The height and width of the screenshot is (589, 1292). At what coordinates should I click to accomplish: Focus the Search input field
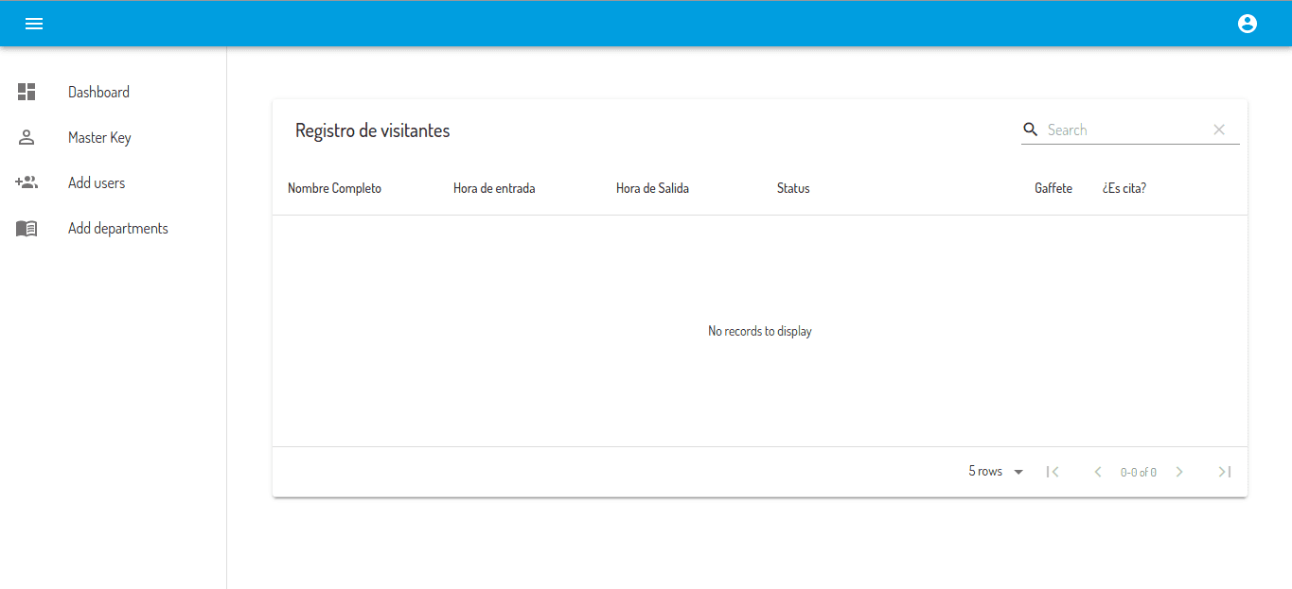pos(1126,130)
